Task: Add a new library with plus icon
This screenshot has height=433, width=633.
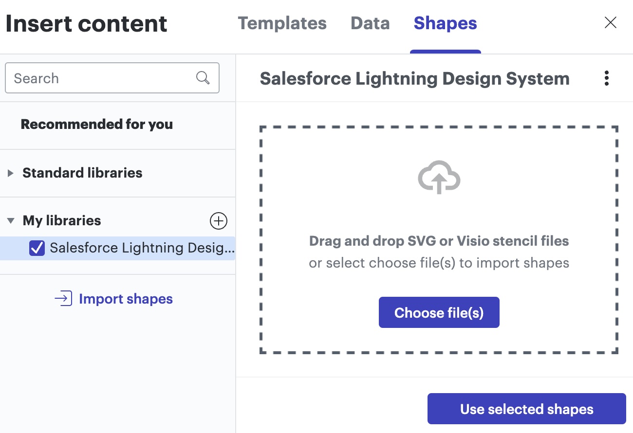Action: pos(218,221)
